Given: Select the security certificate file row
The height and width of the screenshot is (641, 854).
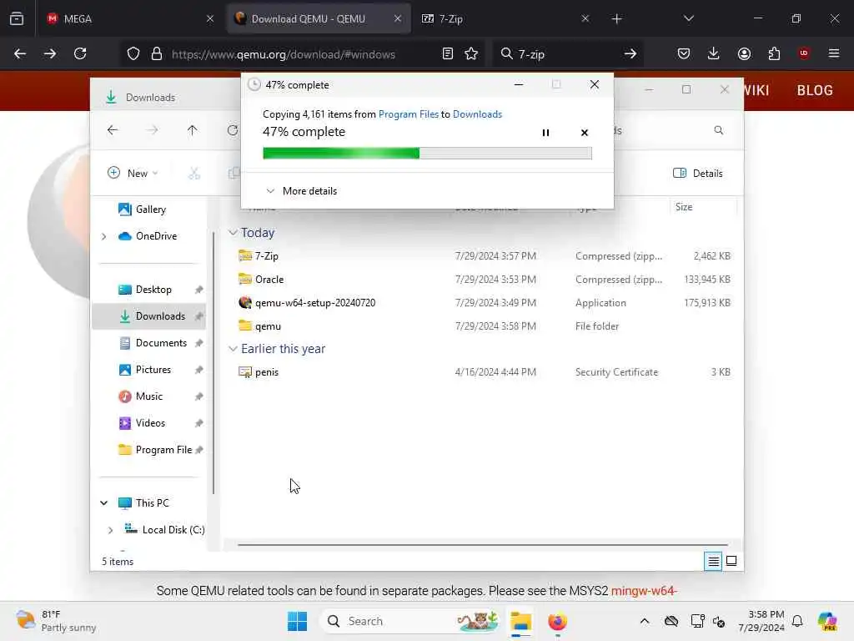Looking at the screenshot, I should tap(485, 371).
